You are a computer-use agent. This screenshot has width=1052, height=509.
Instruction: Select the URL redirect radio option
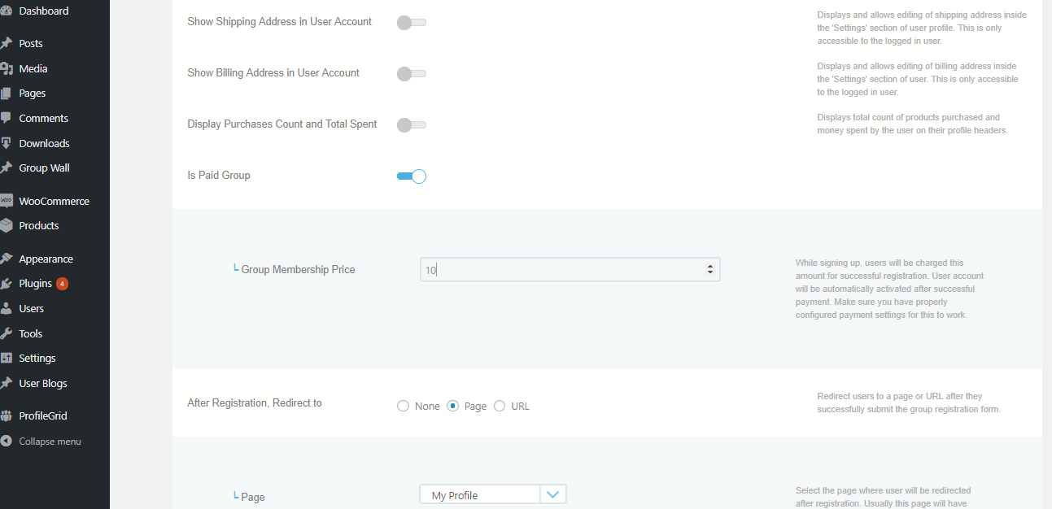click(500, 407)
